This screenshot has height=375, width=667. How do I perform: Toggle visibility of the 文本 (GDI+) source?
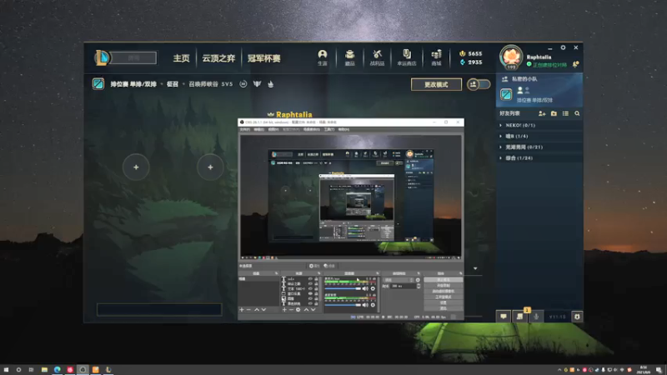(x=310, y=288)
